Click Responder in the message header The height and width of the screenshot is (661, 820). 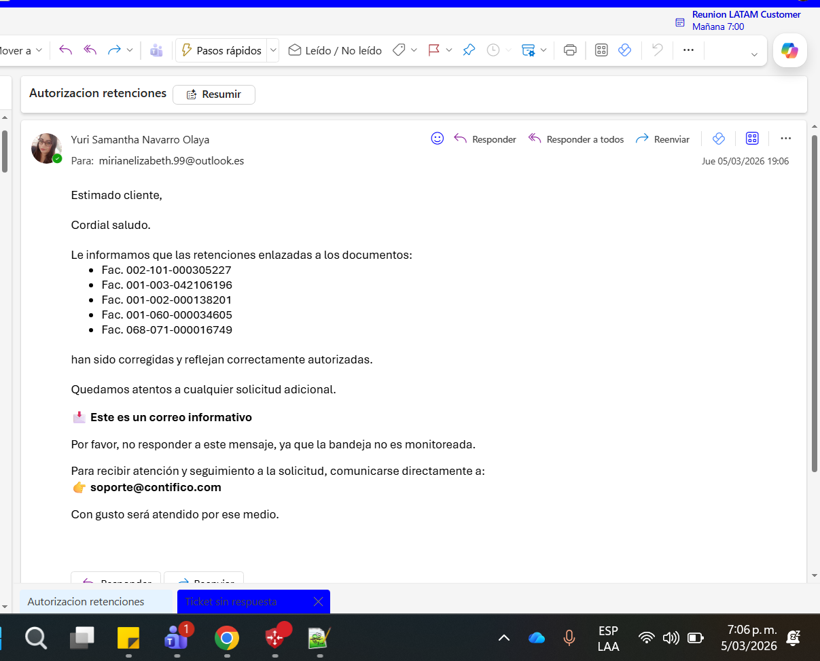pyautogui.click(x=485, y=139)
